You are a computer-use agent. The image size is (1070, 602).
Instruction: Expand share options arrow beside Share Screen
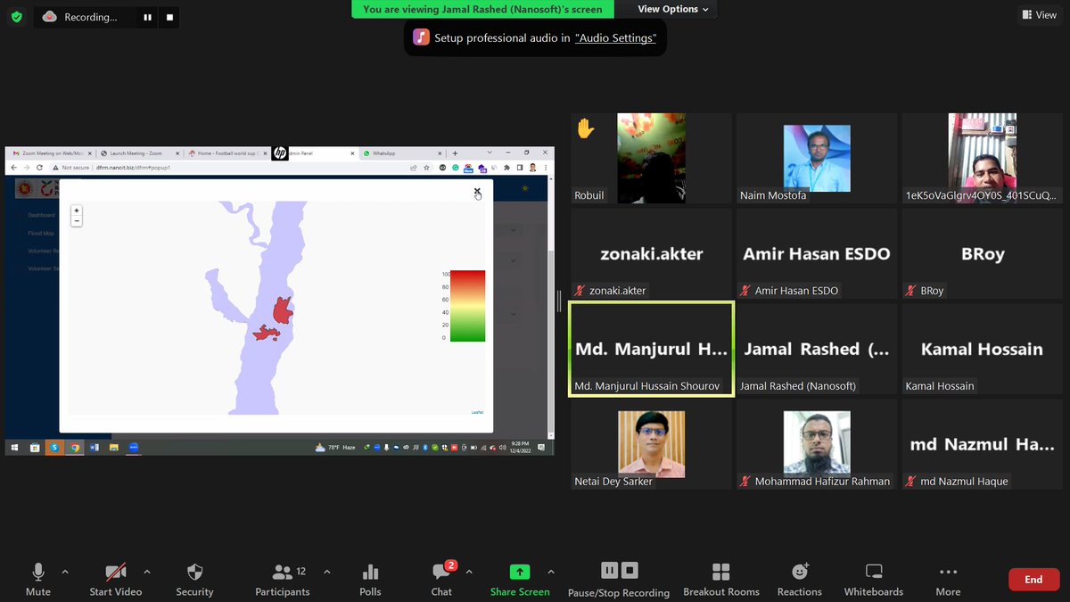[551, 572]
